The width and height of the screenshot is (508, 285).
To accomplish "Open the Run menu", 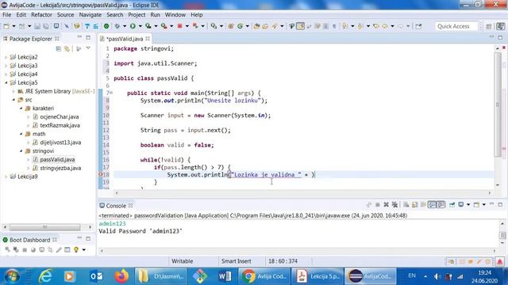I will (156, 15).
